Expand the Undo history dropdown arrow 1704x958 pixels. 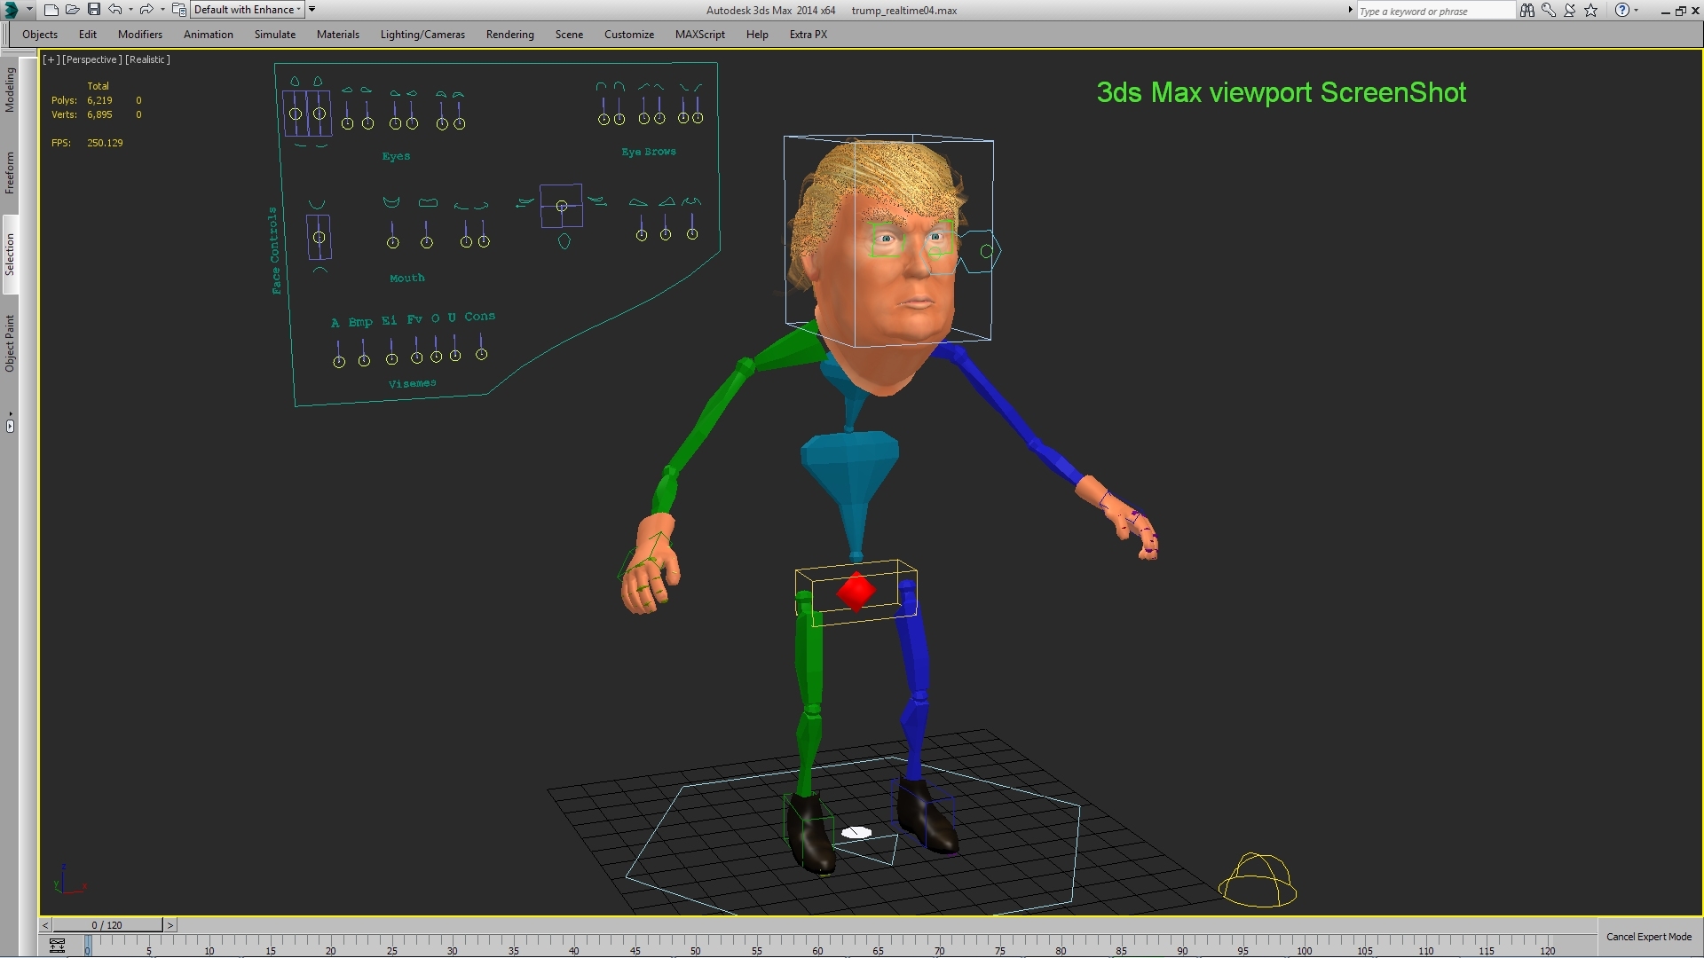(131, 10)
